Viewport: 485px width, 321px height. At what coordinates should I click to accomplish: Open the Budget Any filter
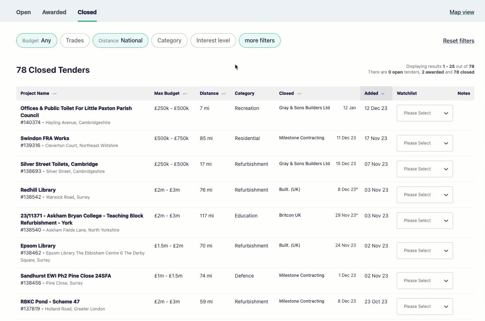[37, 40]
